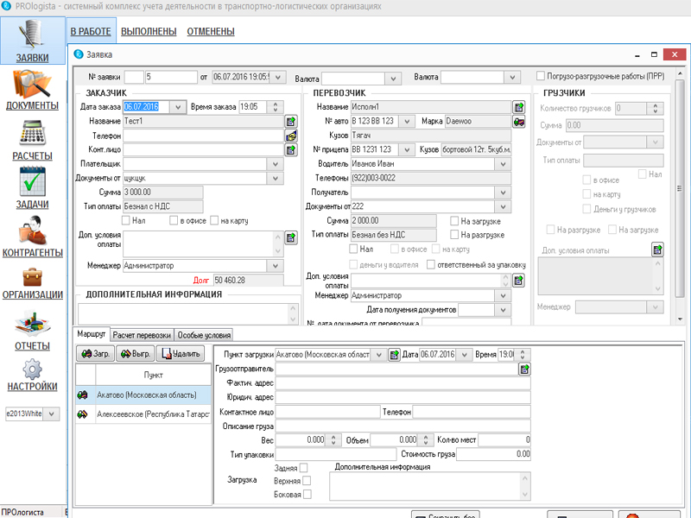
Task: Check the Нал box under ЗАКАЗЧИК
Action: [x=127, y=221]
